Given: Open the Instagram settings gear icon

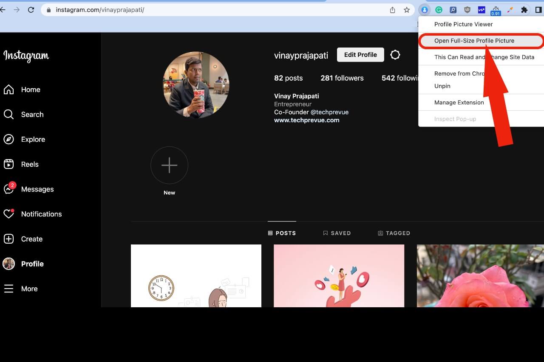Looking at the screenshot, I should (395, 54).
